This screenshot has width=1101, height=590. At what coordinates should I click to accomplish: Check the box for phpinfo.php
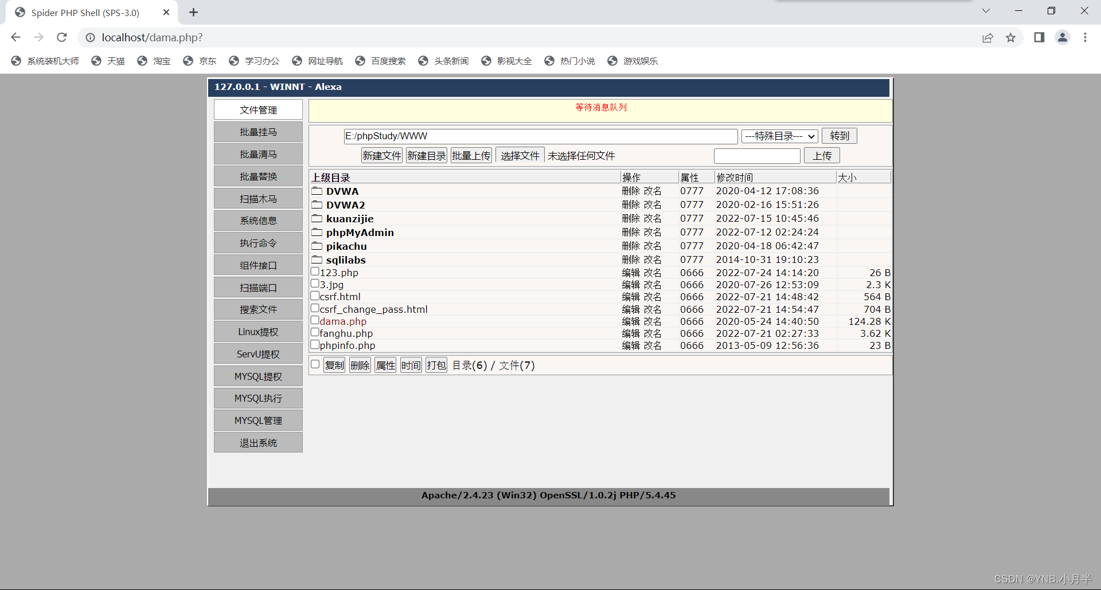coord(315,344)
